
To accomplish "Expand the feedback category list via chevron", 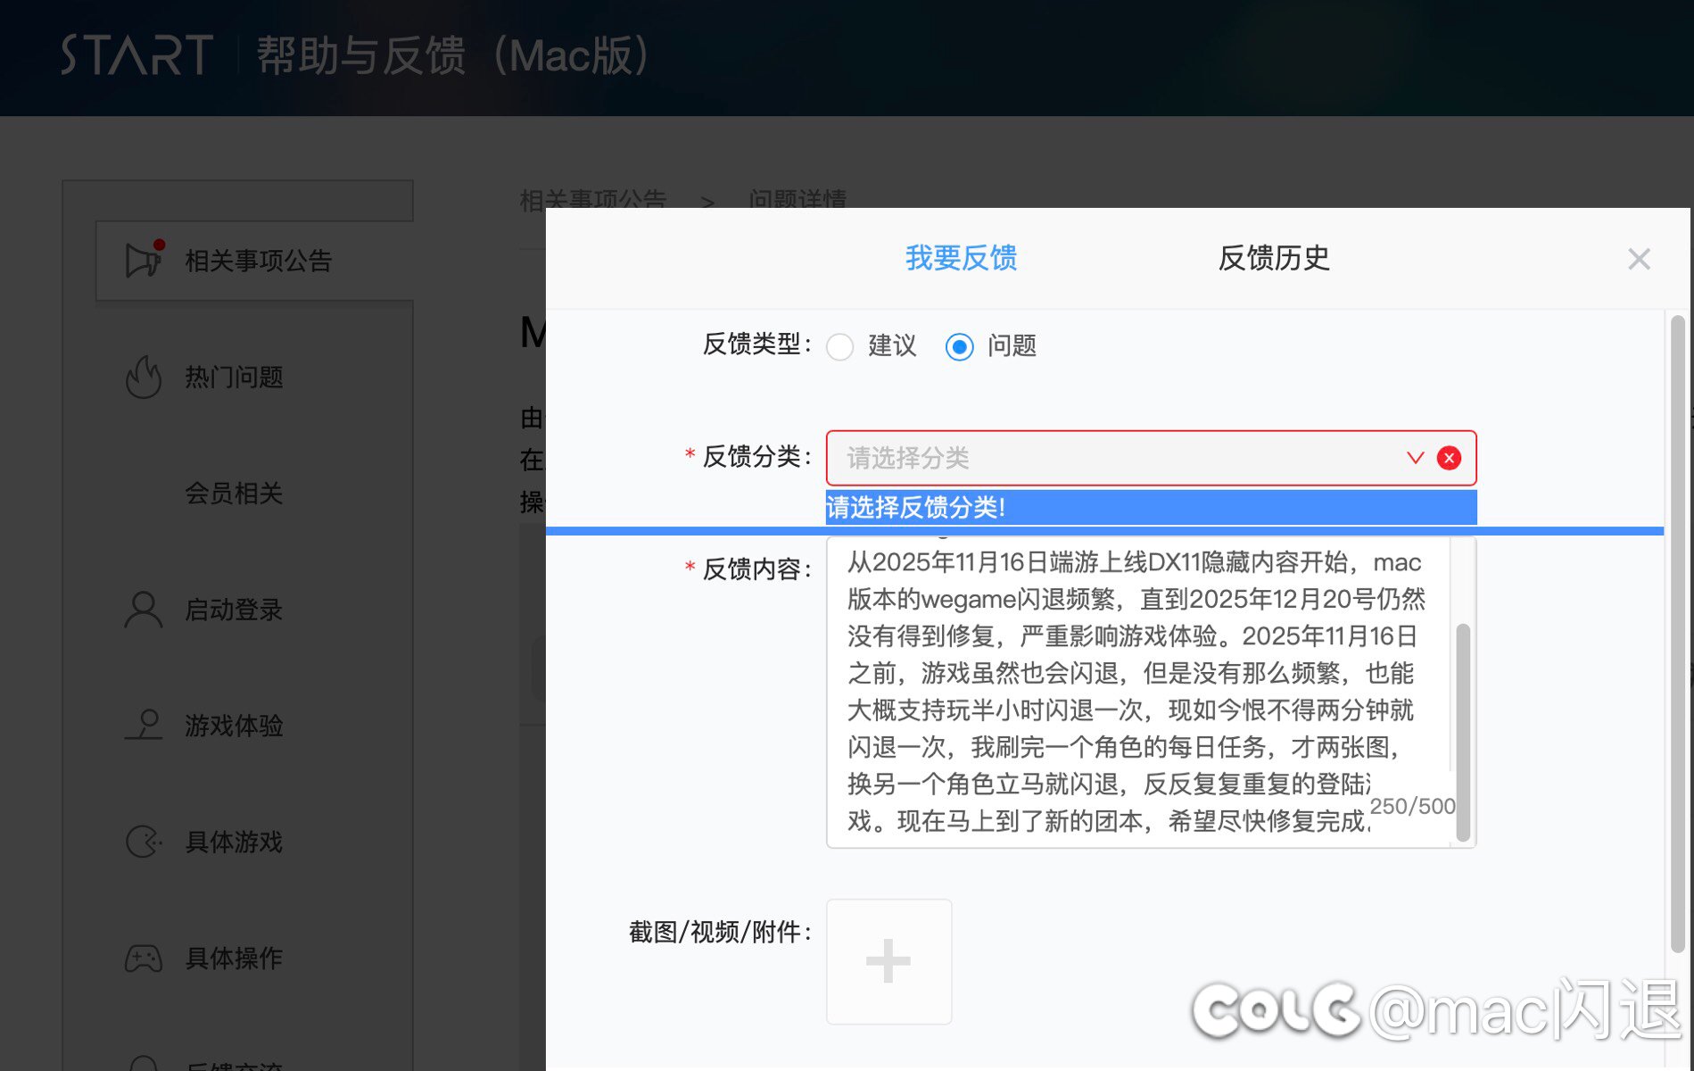I will pyautogui.click(x=1415, y=458).
